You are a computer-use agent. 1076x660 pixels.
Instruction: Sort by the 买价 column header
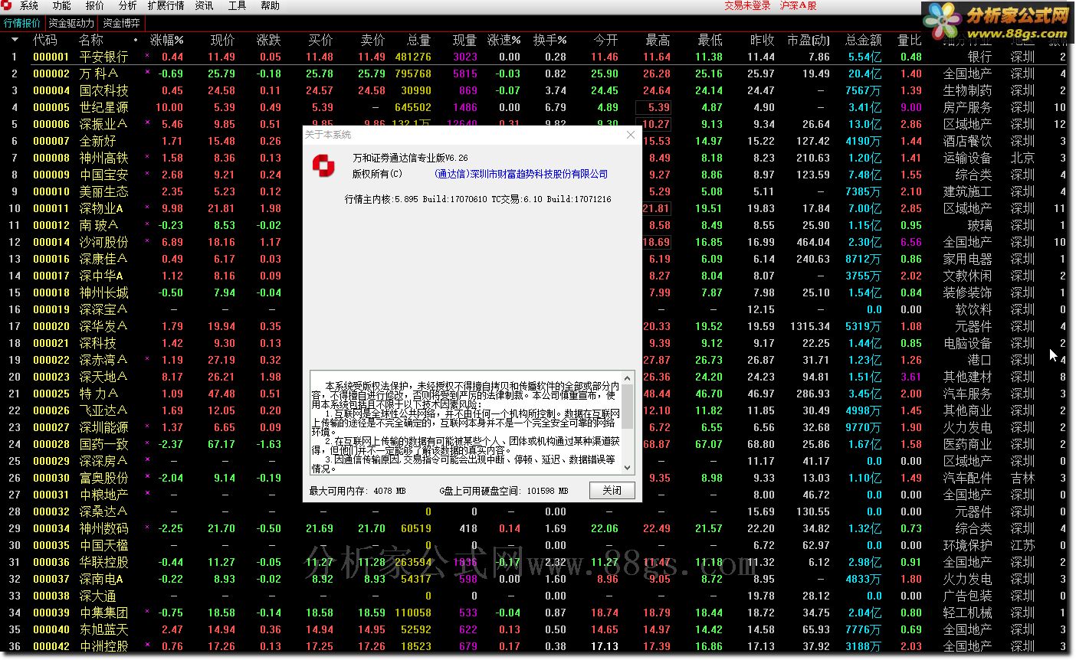coord(321,40)
